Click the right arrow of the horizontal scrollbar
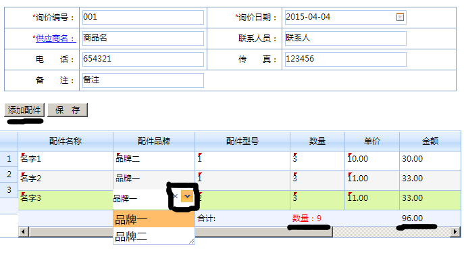The image size is (464, 255). pos(455,231)
